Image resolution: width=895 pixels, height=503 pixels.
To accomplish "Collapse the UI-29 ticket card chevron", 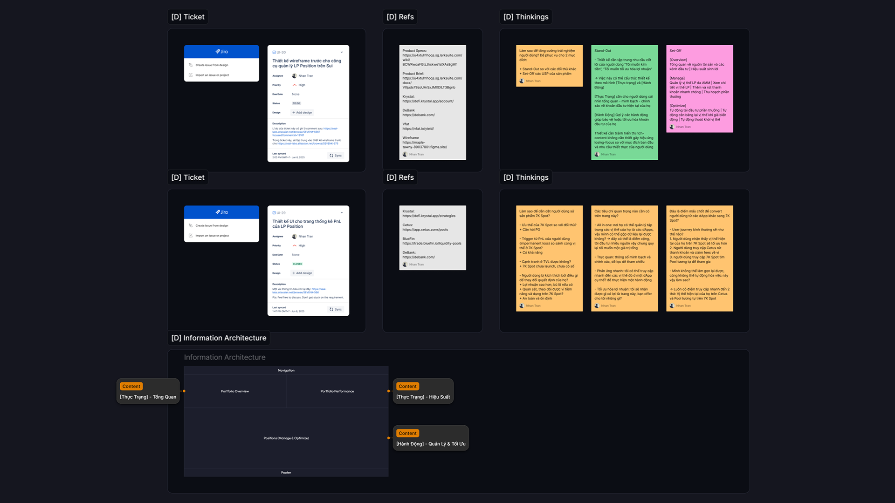I will pos(342,213).
